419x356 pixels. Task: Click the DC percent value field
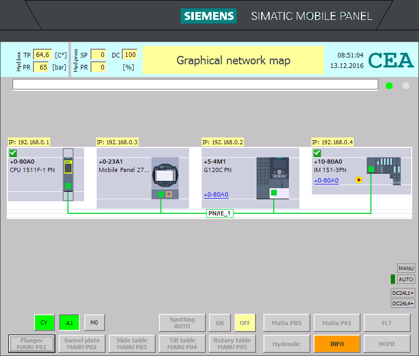(130, 54)
